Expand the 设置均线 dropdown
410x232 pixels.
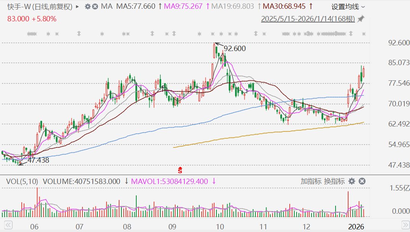(348, 7)
